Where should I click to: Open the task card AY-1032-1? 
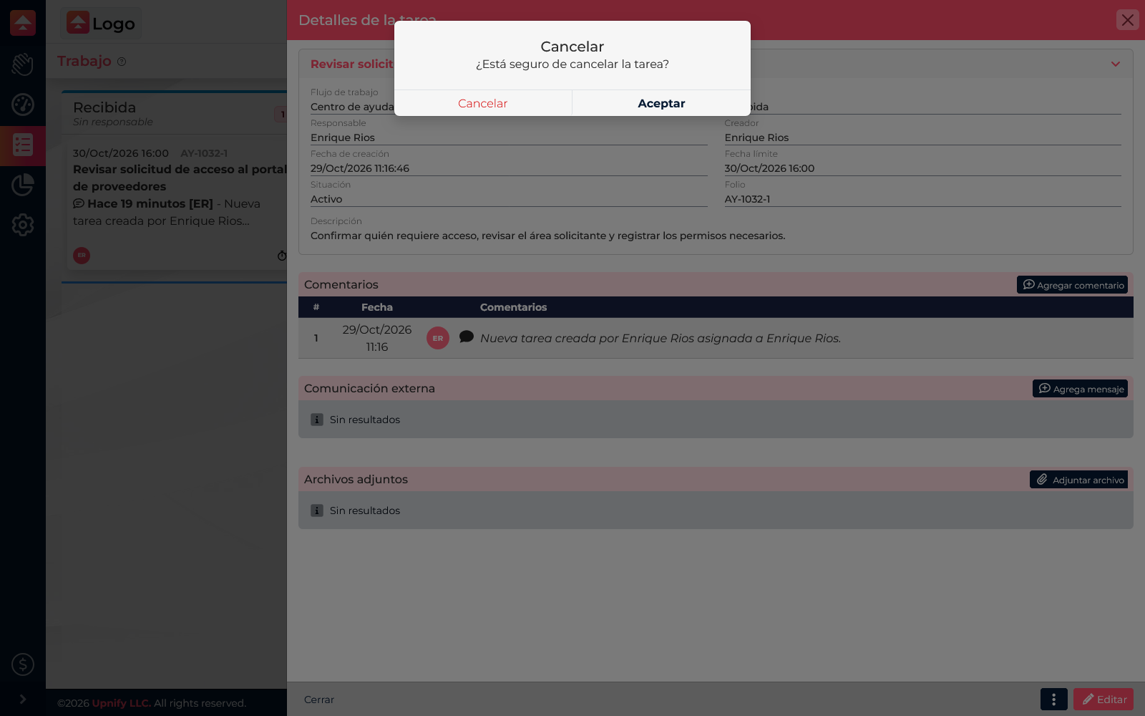click(x=177, y=205)
